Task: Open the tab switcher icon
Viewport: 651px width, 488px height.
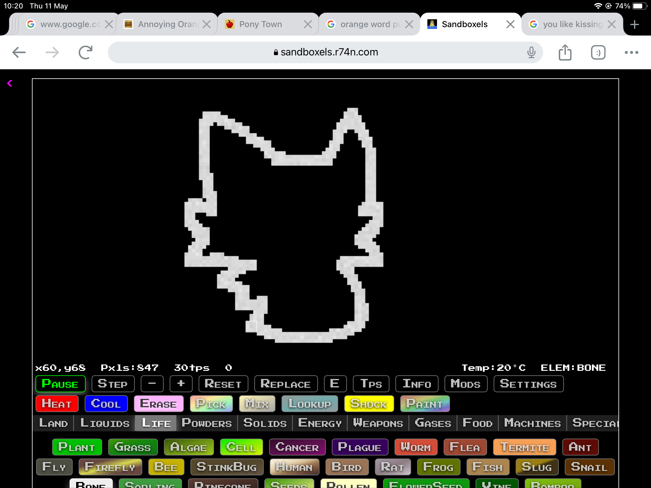Action: point(598,52)
